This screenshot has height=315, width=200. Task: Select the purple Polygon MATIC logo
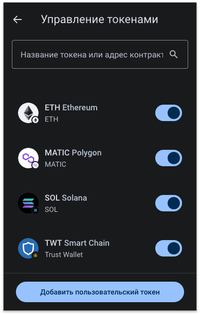[28, 158]
